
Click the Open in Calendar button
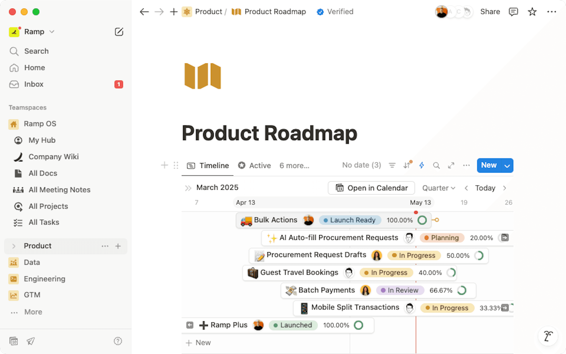[x=371, y=188]
